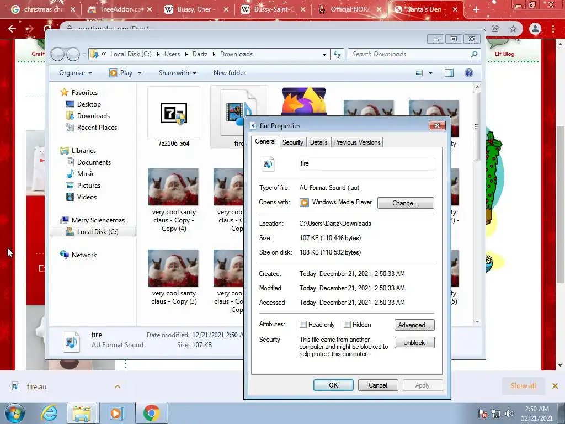Open the Videos library
Image resolution: width=565 pixels, height=424 pixels.
87,197
